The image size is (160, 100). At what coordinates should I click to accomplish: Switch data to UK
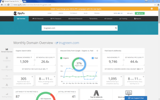click(x=121, y=13)
